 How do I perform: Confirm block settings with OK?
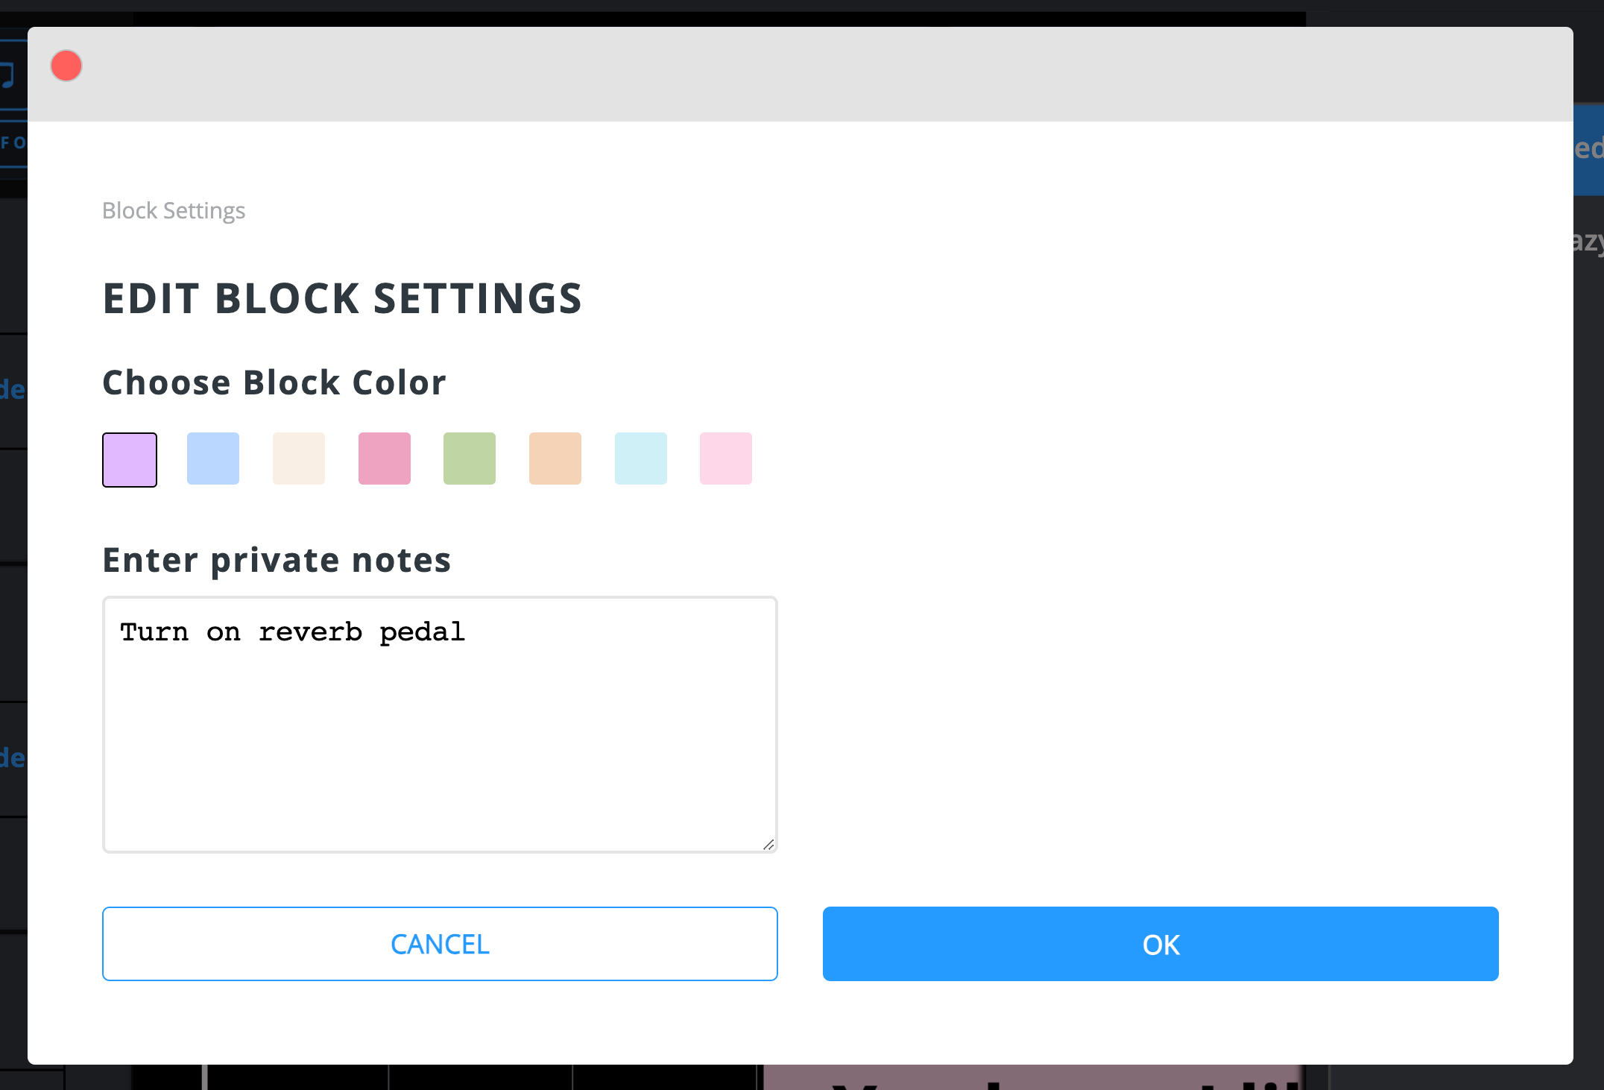[x=1160, y=944]
